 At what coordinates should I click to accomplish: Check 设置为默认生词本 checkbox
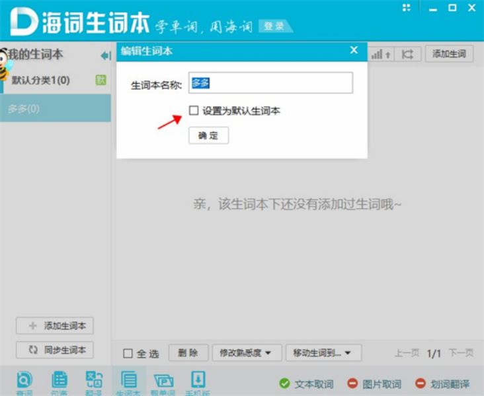click(194, 110)
